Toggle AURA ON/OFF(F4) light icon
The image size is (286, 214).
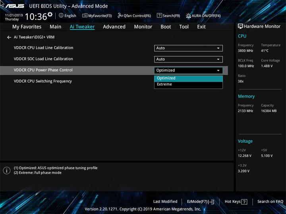(x=188, y=15)
